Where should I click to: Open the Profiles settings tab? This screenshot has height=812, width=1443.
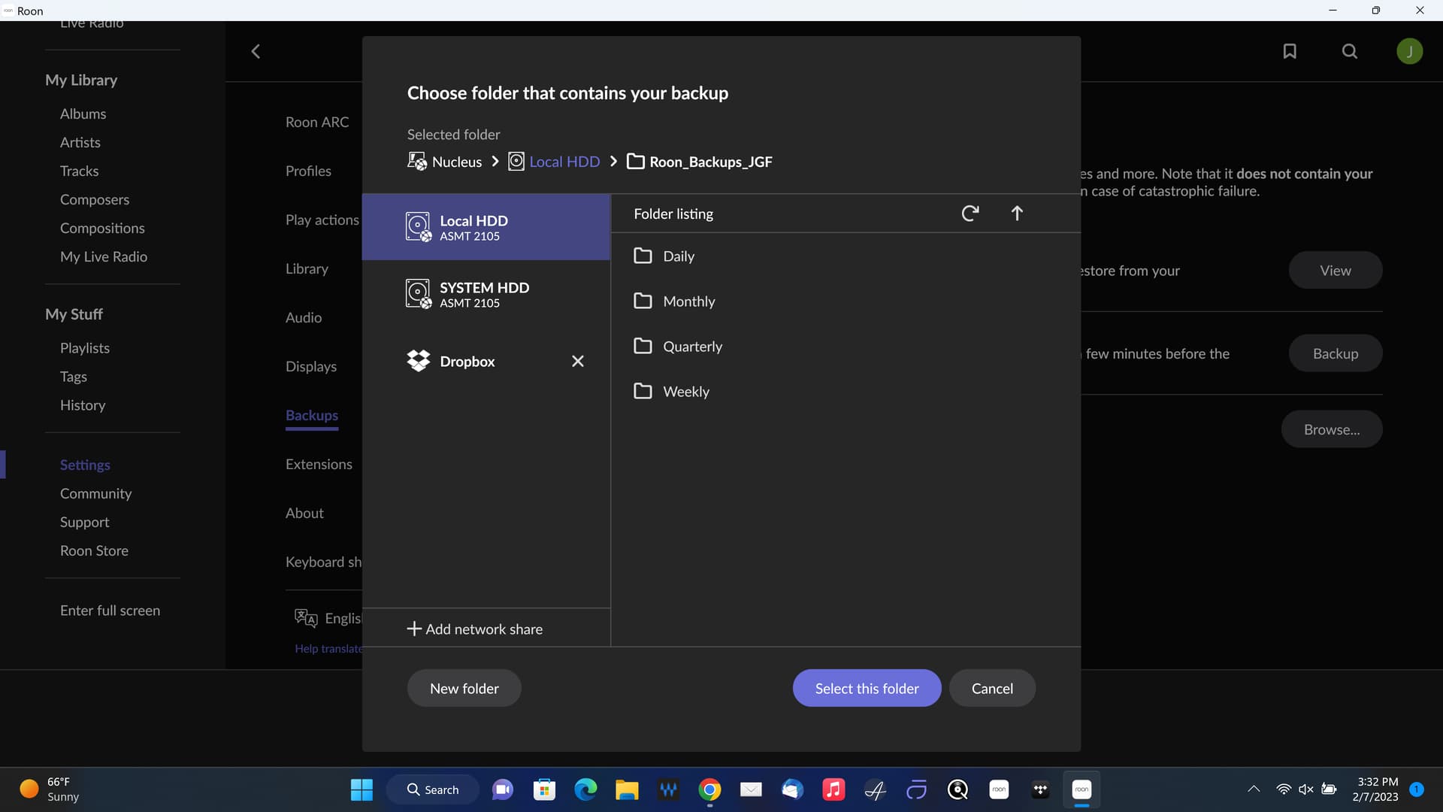pyautogui.click(x=308, y=171)
